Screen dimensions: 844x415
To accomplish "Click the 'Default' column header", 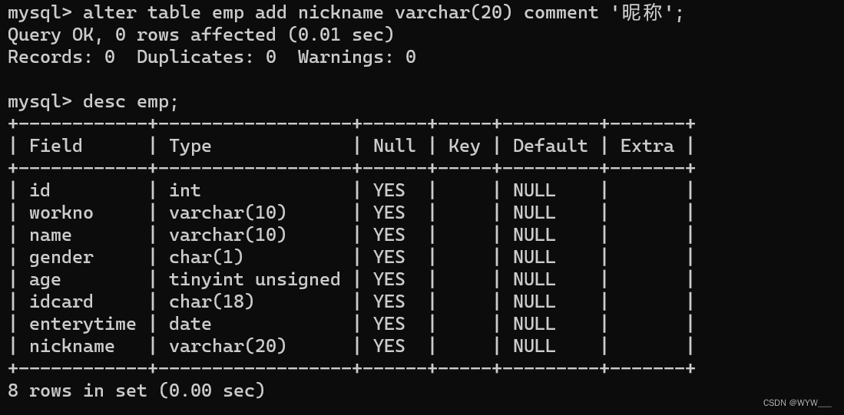I will [550, 146].
